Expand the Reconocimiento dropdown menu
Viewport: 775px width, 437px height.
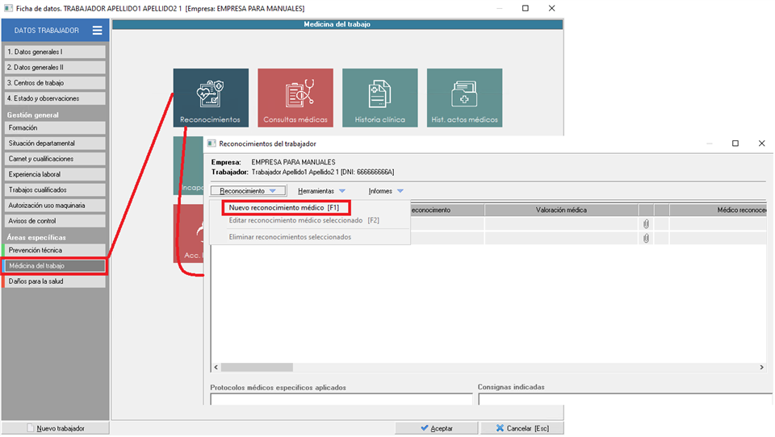tap(248, 191)
